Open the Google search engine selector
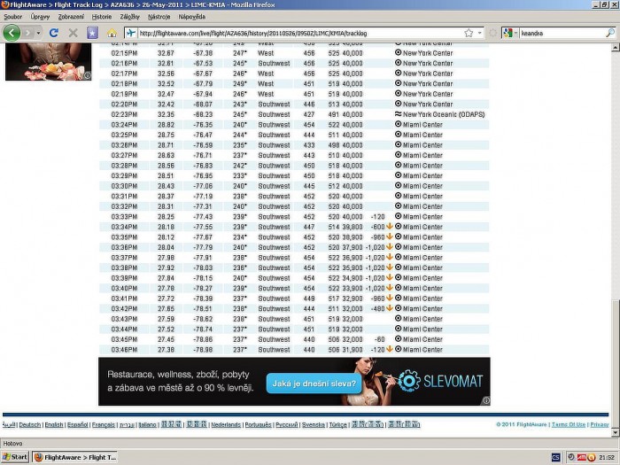 [510, 34]
